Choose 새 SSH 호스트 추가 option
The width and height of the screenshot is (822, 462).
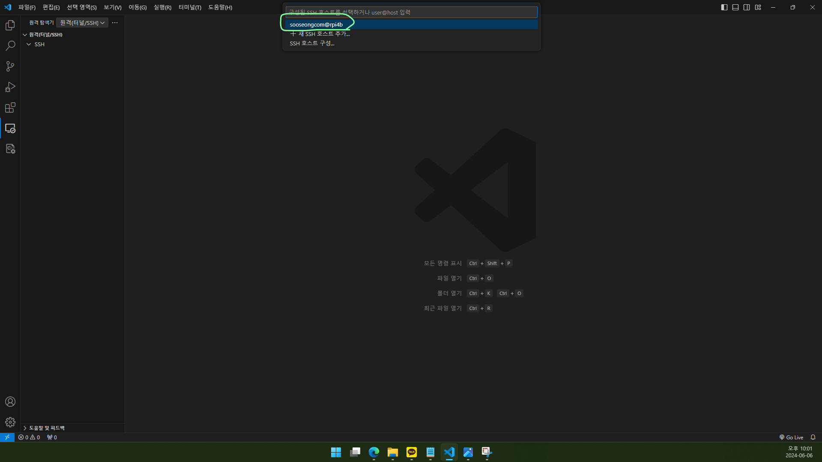coord(411,34)
